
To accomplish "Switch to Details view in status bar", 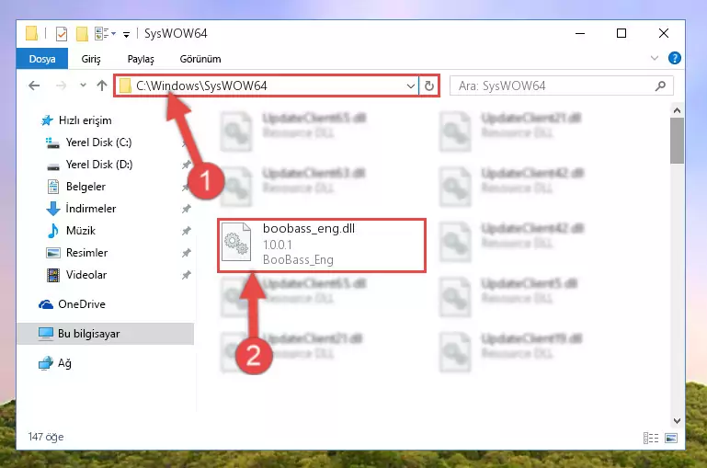I will click(651, 438).
